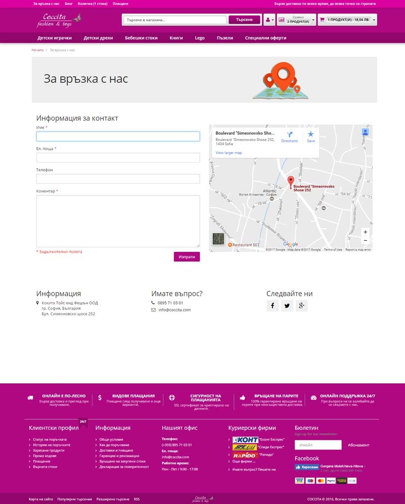Switch map to satellite thumbnail
The width and height of the screenshot is (405, 504).
[x=218, y=239]
